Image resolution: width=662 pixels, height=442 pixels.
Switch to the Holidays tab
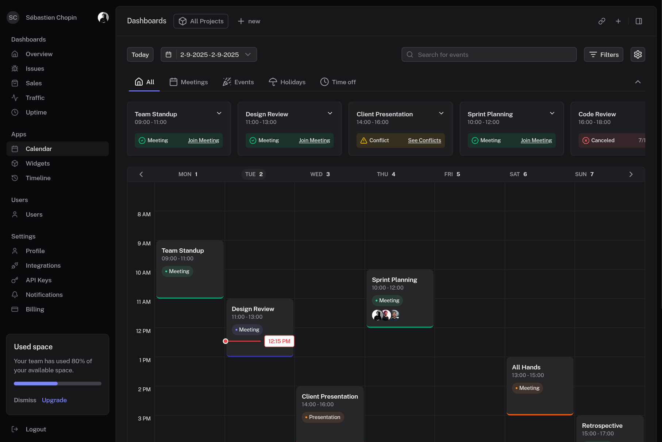tap(287, 82)
